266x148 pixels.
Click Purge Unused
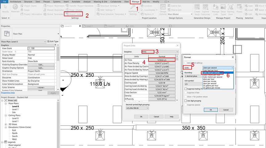(74, 10)
